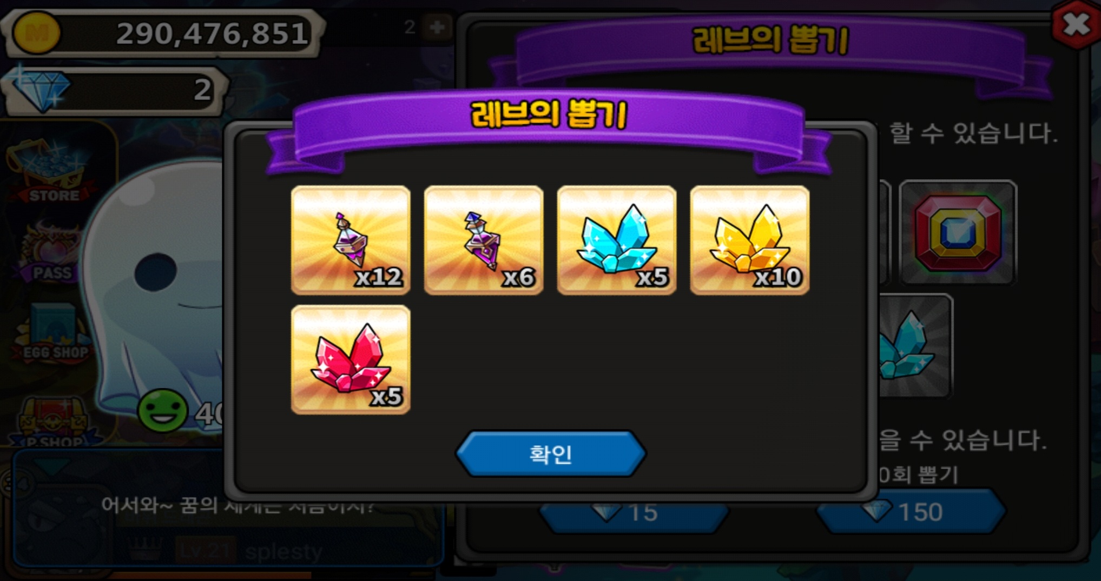The width and height of the screenshot is (1101, 581).
Task: Select the purple potion x12 reward
Action: click(x=351, y=240)
